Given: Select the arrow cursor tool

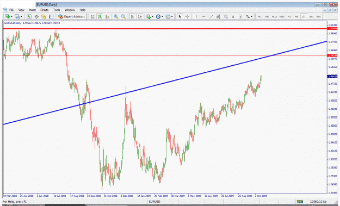Looking at the screenshot, I should tap(180, 16).
